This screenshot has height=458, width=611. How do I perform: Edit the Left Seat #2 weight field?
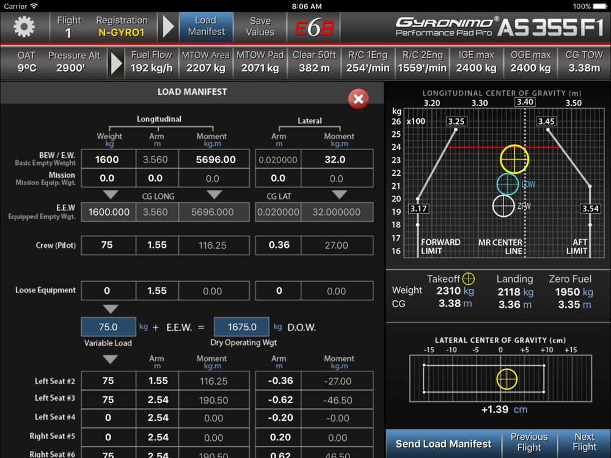pos(108,380)
